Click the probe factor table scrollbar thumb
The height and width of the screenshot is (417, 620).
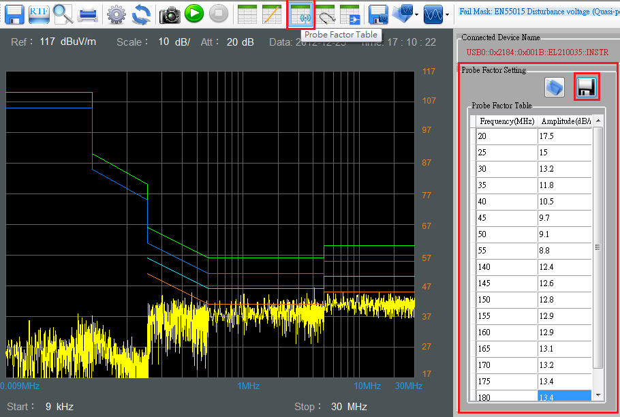tap(598, 247)
